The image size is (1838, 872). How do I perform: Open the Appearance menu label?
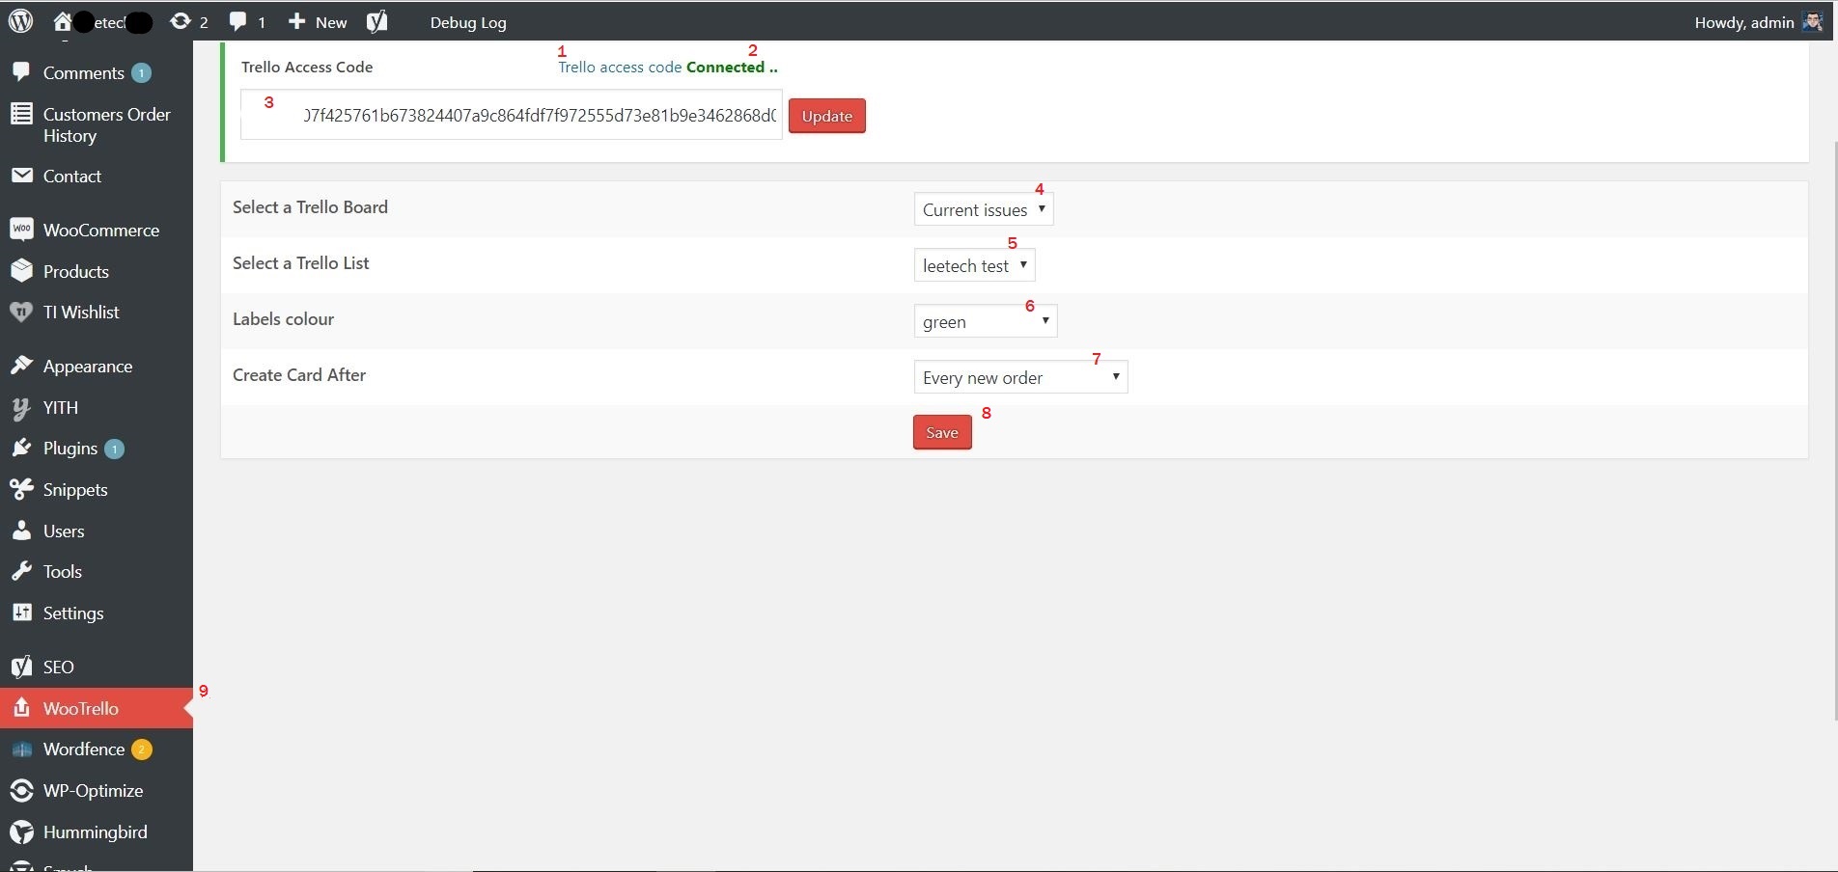88,367
